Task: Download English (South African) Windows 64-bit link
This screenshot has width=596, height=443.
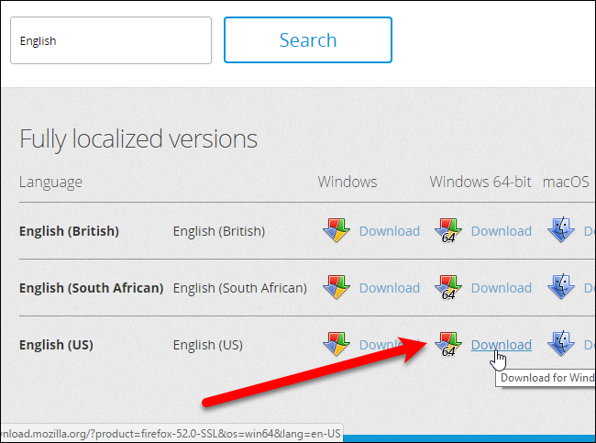Action: 502,288
